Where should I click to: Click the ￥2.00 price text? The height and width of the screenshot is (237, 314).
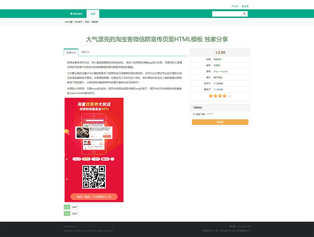pos(220,53)
